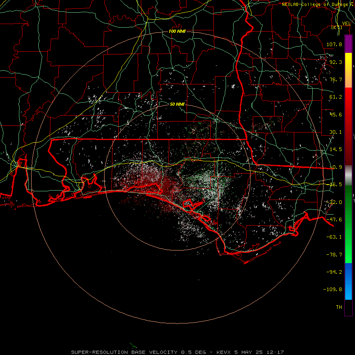The image size is (355, 355).
Task: Select the -0.9 velocity scale label
Action: 336,167
